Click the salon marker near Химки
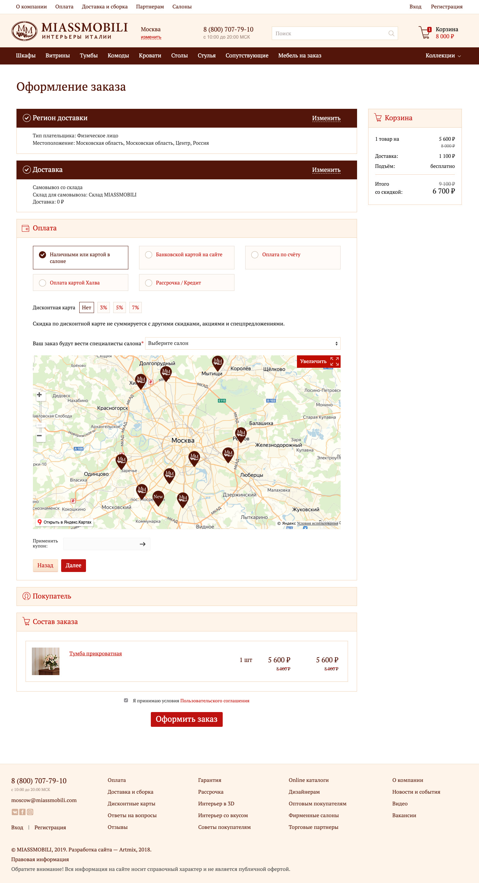Viewport: 479px width, 883px height. click(141, 382)
